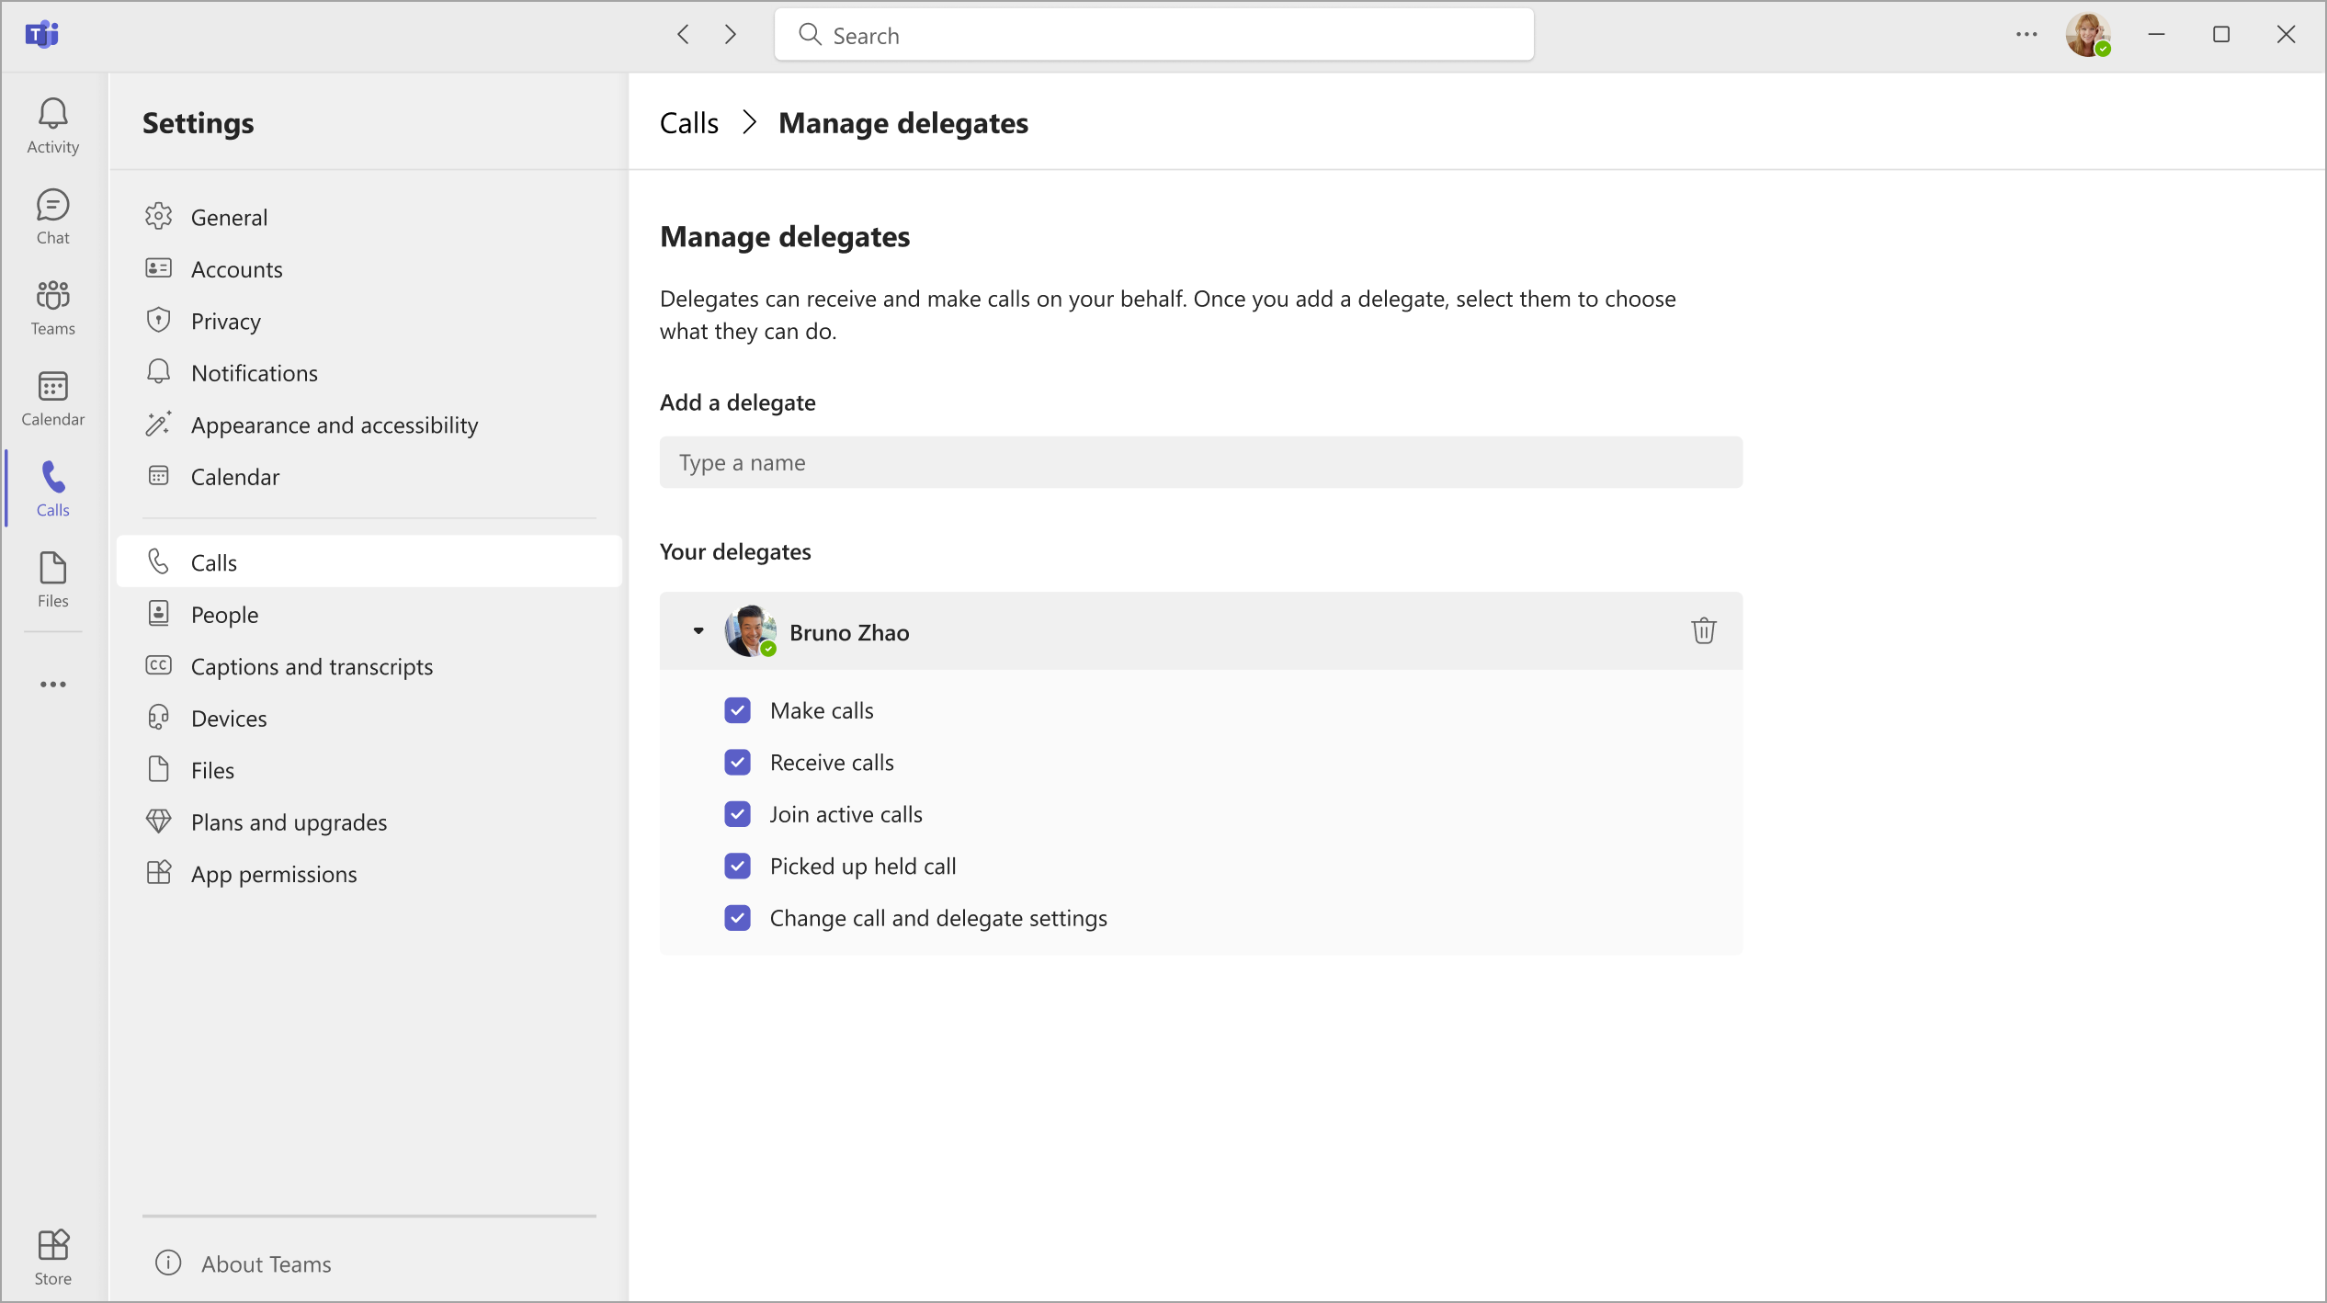Screen dimensions: 2327x1303
Task: Click the Teams icon in the left sidebar
Action: pos(52,305)
